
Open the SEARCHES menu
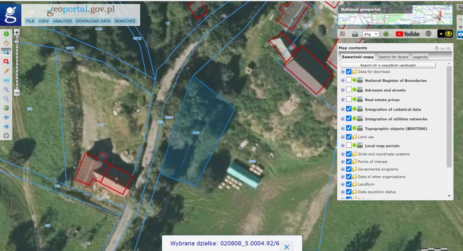click(125, 21)
